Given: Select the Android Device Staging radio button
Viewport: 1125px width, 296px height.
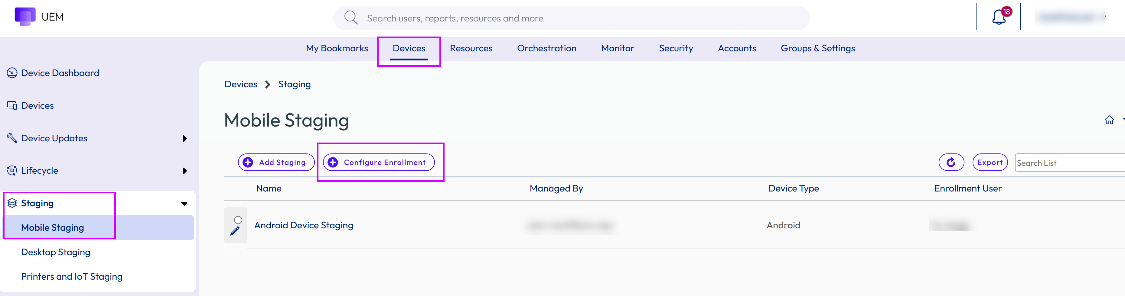Looking at the screenshot, I should click(238, 220).
